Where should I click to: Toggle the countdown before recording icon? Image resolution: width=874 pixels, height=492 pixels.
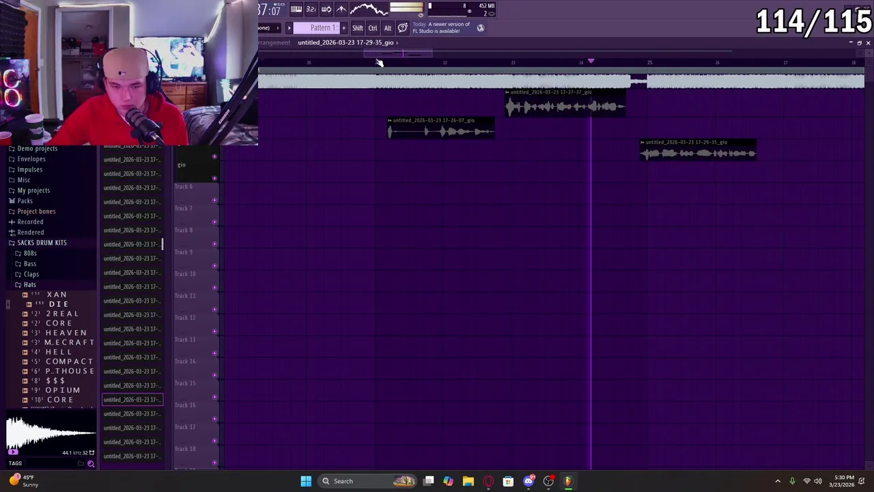click(311, 9)
